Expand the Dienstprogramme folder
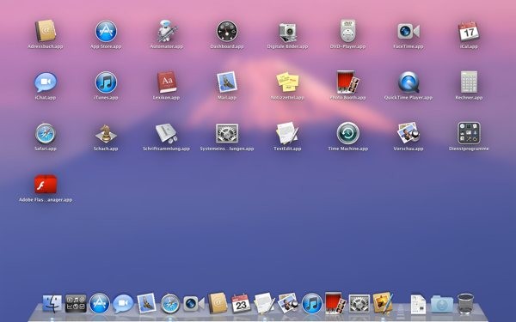Image resolution: width=516 pixels, height=322 pixels. [x=469, y=133]
